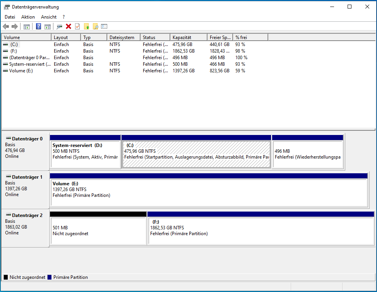
Task: Select the Volume (E:) name in list
Action: 21,71
